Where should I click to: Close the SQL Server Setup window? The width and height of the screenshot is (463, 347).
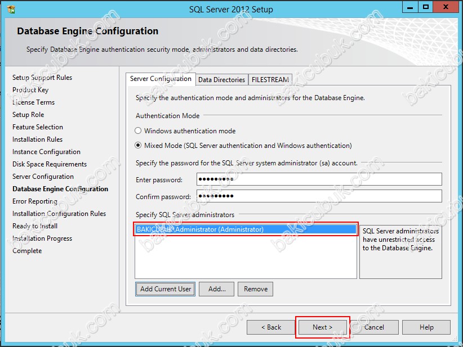446,7
